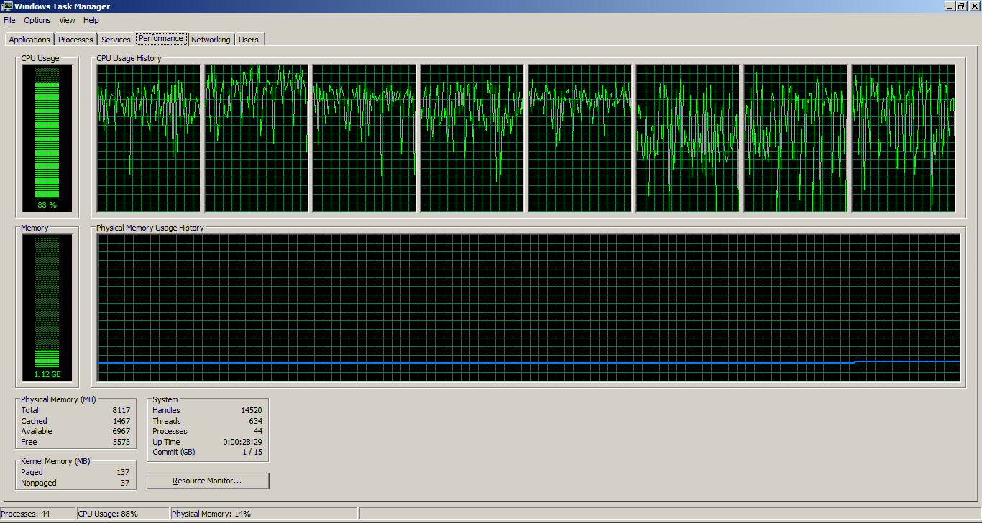Viewport: 982px width, 523px height.
Task: Click the 'System' group label
Action: 165,399
